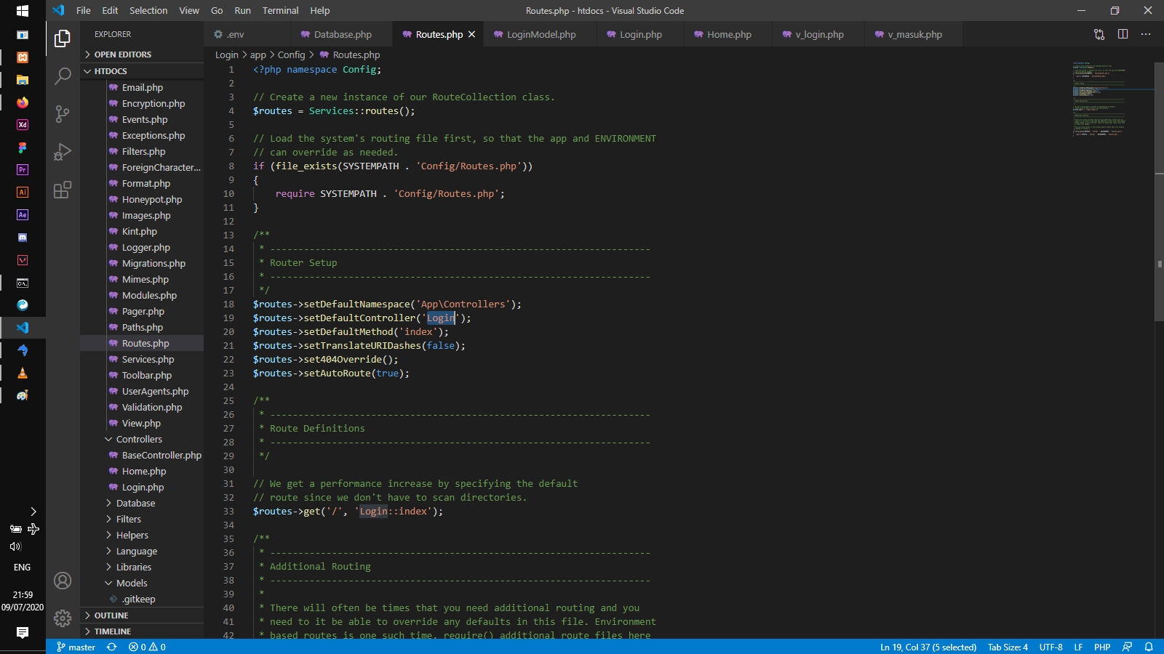Click the master branch indicator

point(75,647)
